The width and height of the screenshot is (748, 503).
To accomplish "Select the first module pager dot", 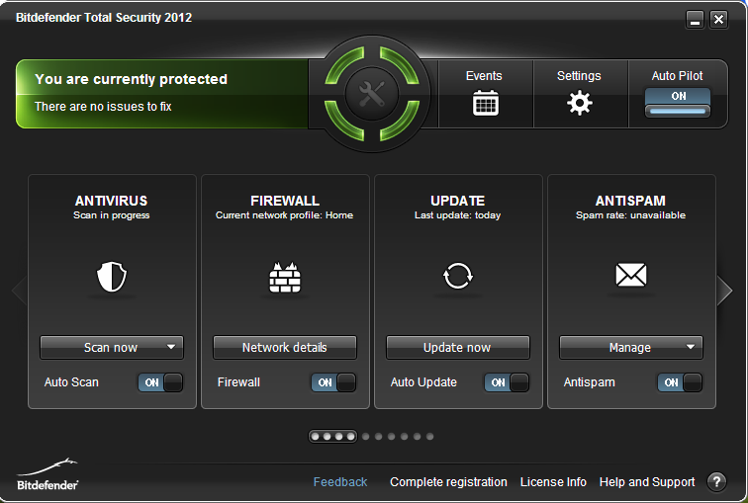I will click(x=315, y=437).
